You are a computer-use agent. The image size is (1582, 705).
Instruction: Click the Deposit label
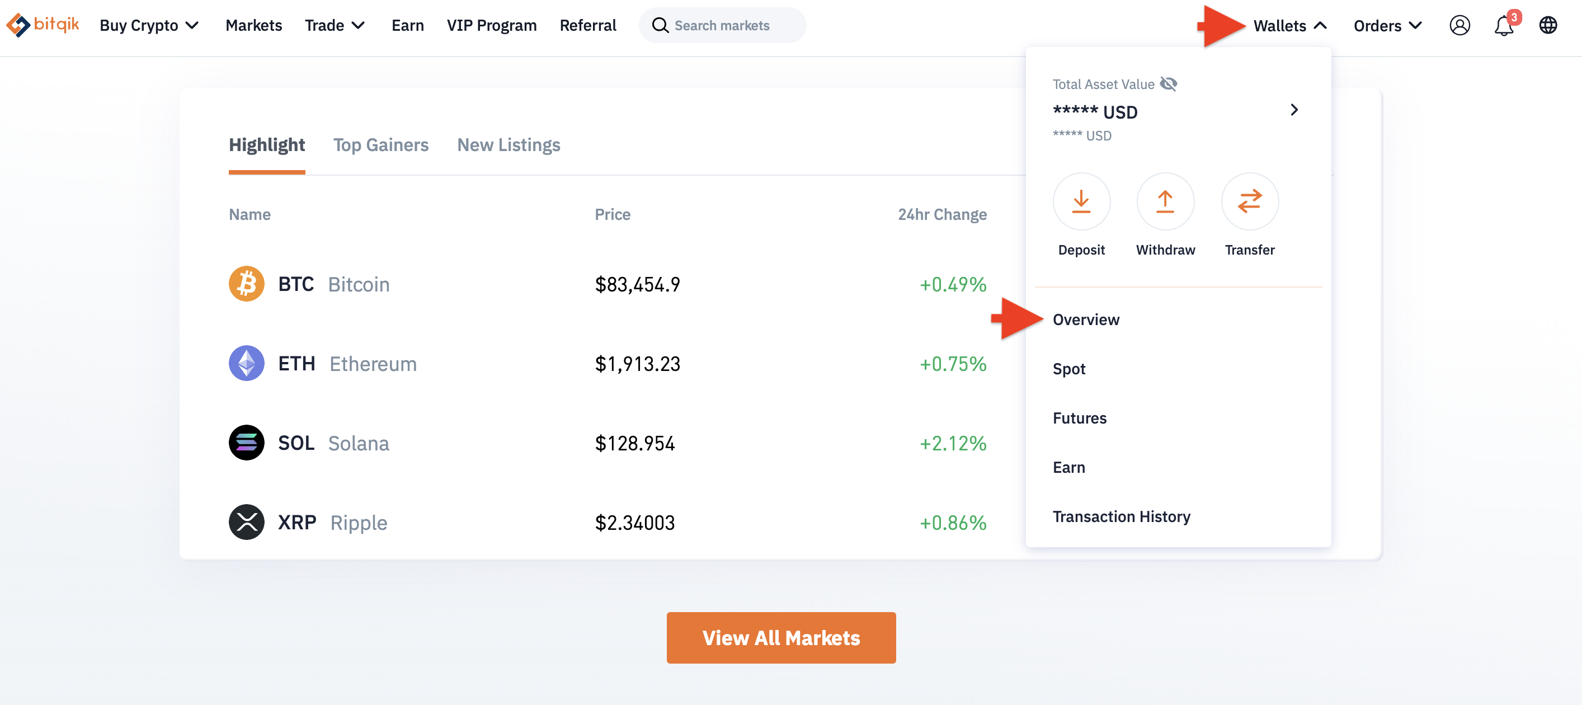(1081, 250)
